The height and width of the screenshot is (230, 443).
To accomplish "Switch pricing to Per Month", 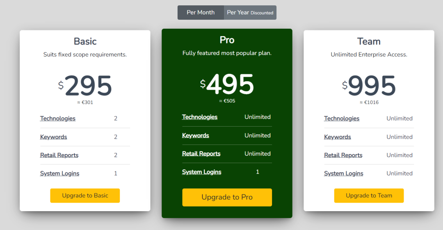I will tap(201, 12).
